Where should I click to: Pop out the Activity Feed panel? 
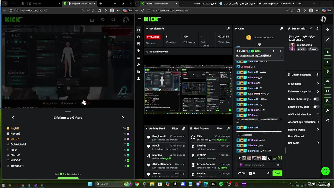coord(184,128)
